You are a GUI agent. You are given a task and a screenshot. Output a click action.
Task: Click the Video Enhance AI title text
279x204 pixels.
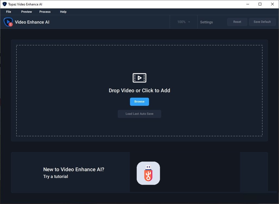click(x=32, y=22)
